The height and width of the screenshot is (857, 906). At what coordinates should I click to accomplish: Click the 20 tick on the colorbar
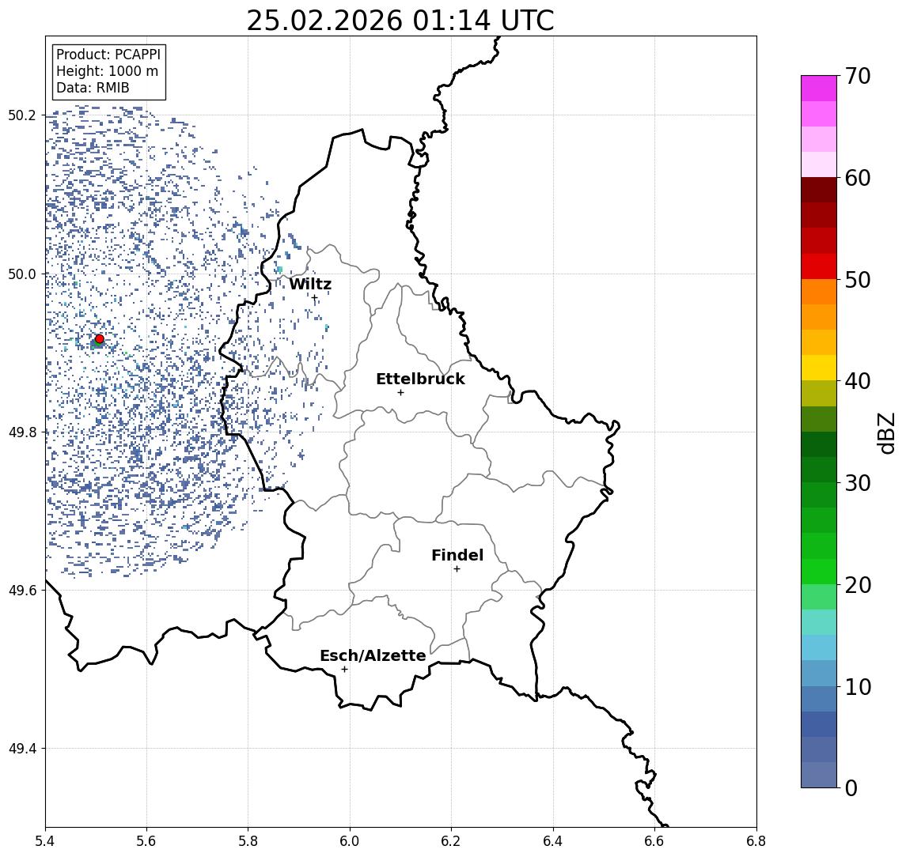point(858,585)
